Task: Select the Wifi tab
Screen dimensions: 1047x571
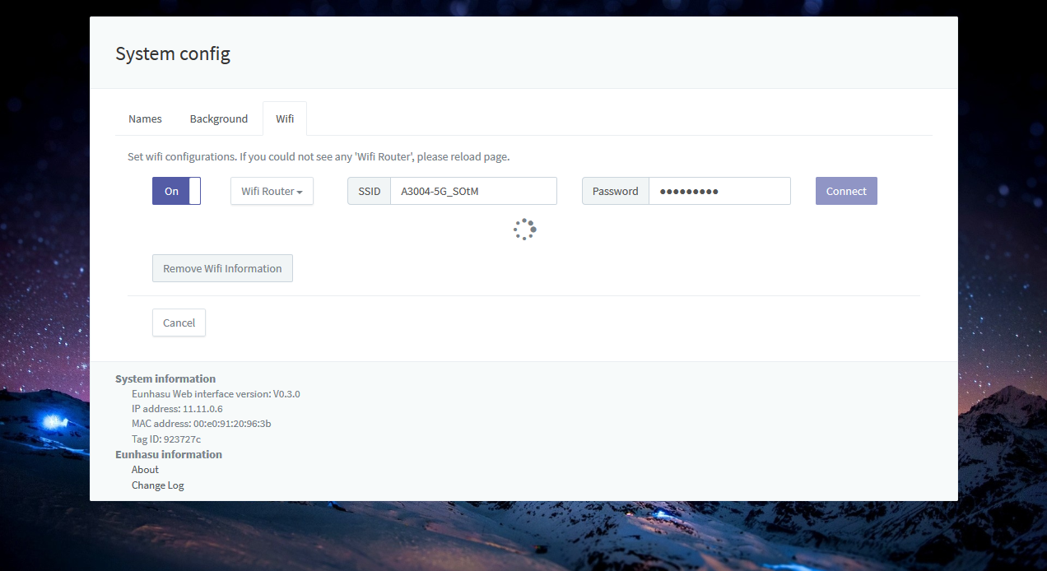Action: (285, 118)
